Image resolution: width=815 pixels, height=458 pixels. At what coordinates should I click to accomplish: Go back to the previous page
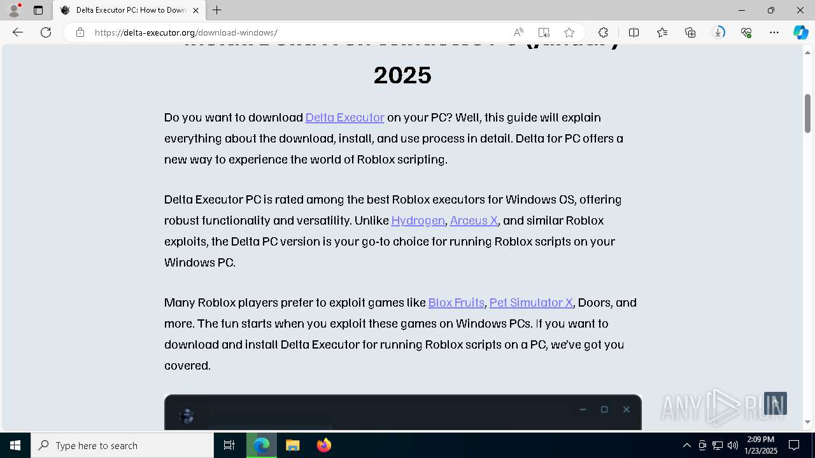(18, 32)
